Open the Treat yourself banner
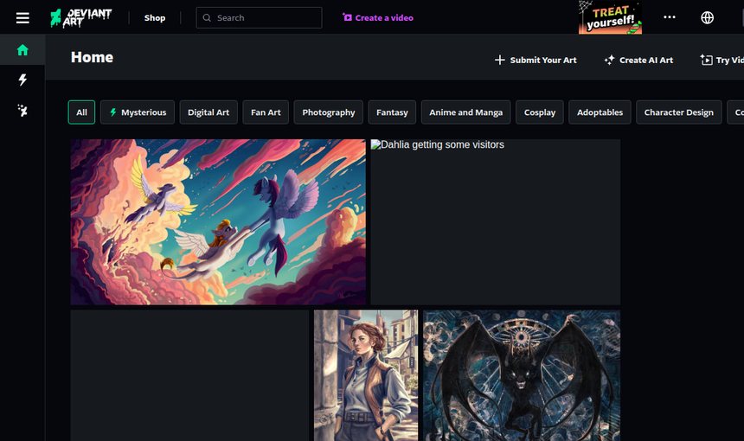 (610, 17)
